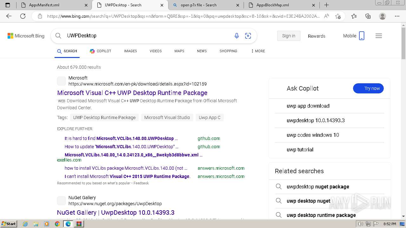
Task: Click the browser Back arrow
Action: click(x=9, y=16)
